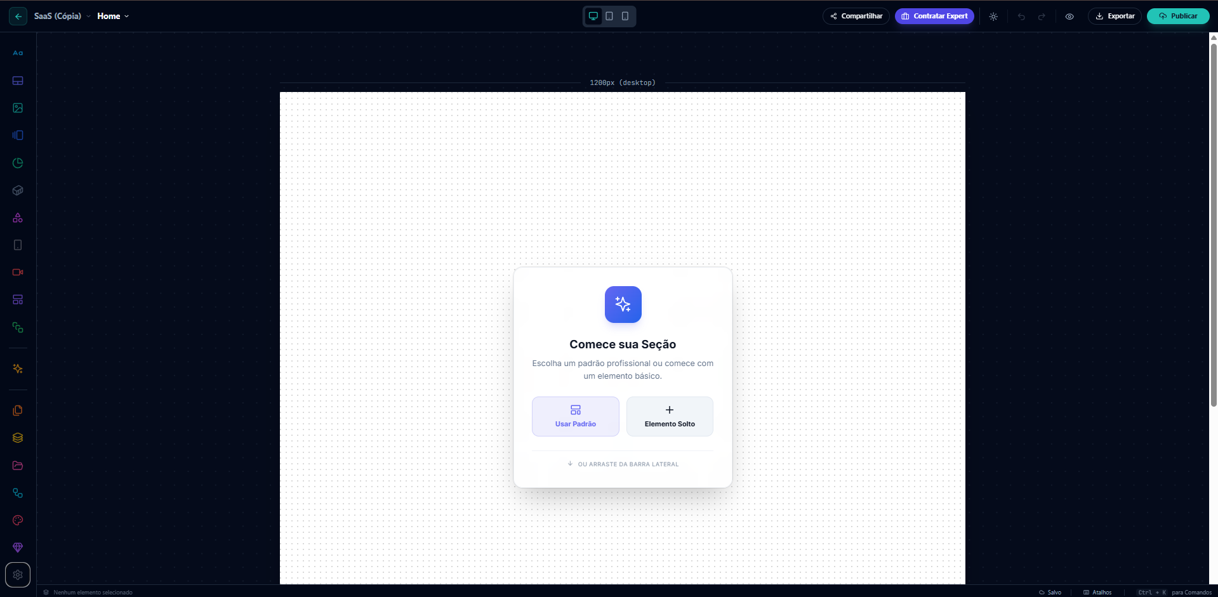The image size is (1218, 597).
Task: Open the orange pages copy icon in sidebar
Action: 18,410
